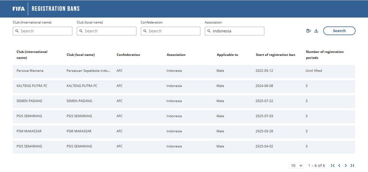Image resolution: width=368 pixels, height=172 pixels.
Task: Jump to last page of results
Action: (352, 166)
